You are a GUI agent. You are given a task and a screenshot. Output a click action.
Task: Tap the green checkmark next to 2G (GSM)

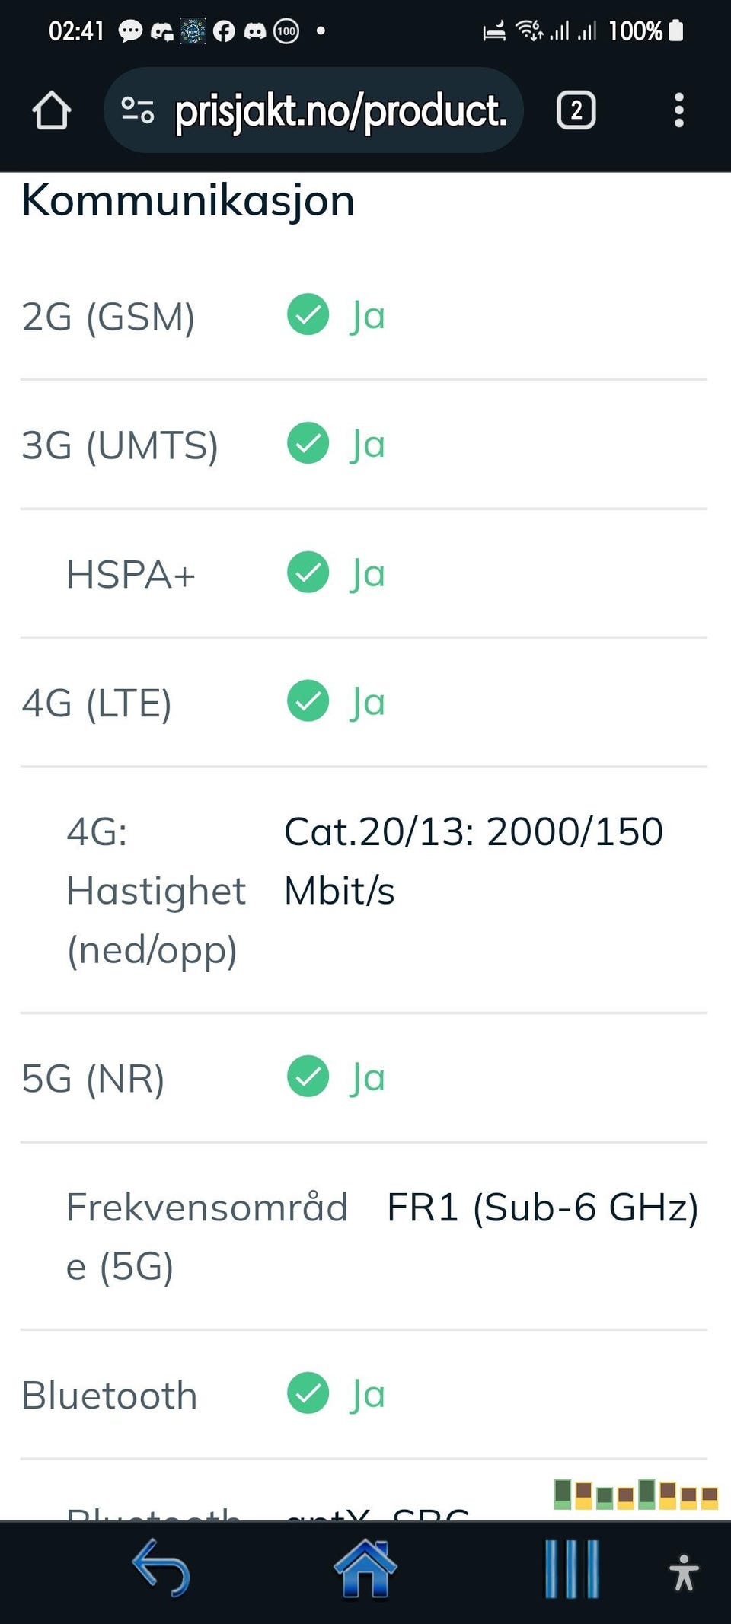(x=308, y=314)
